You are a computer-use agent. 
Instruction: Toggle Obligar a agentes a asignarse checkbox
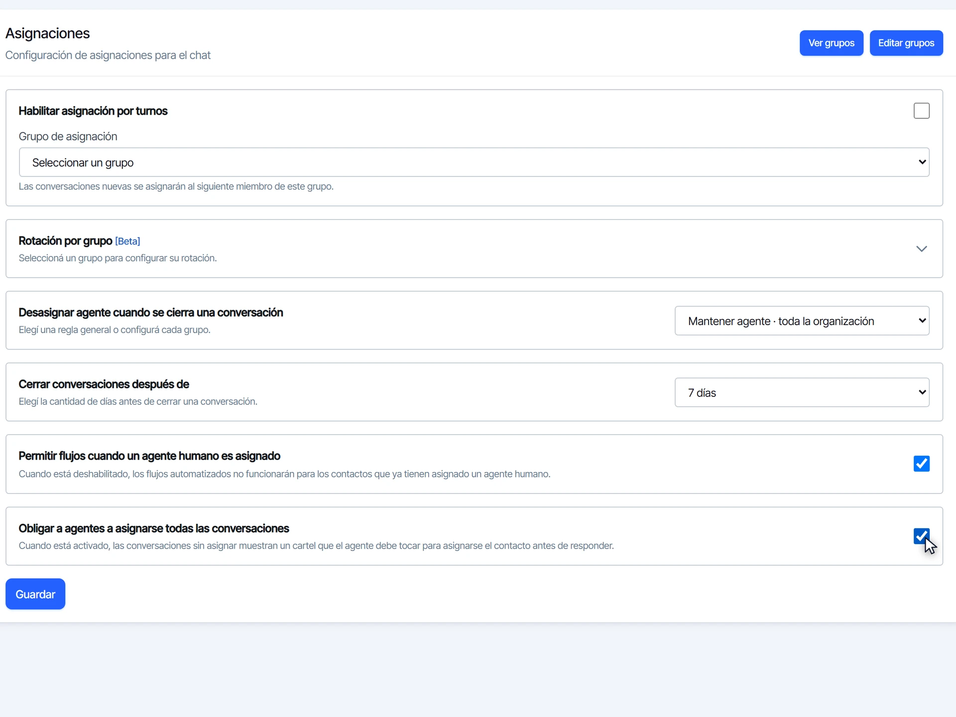[x=921, y=536]
